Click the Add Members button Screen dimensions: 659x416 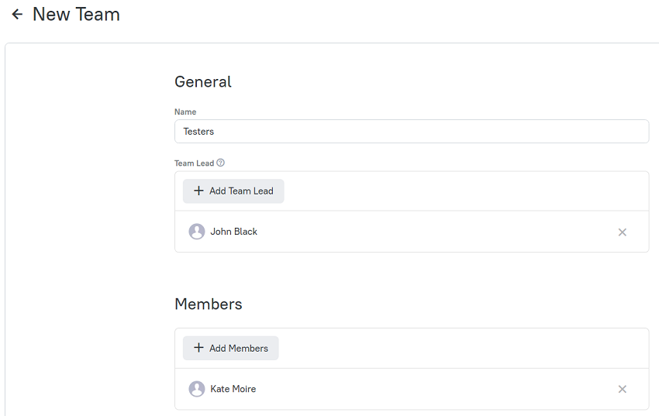click(231, 348)
